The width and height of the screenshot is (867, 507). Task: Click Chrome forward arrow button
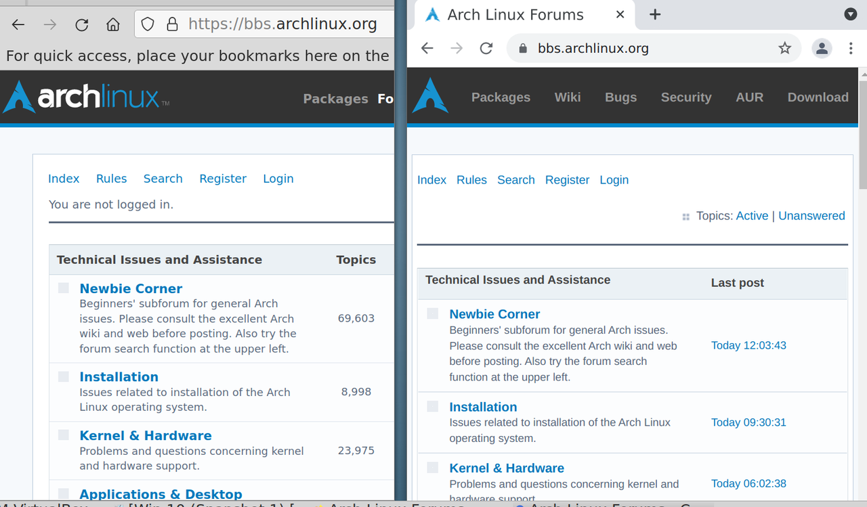[x=457, y=48]
